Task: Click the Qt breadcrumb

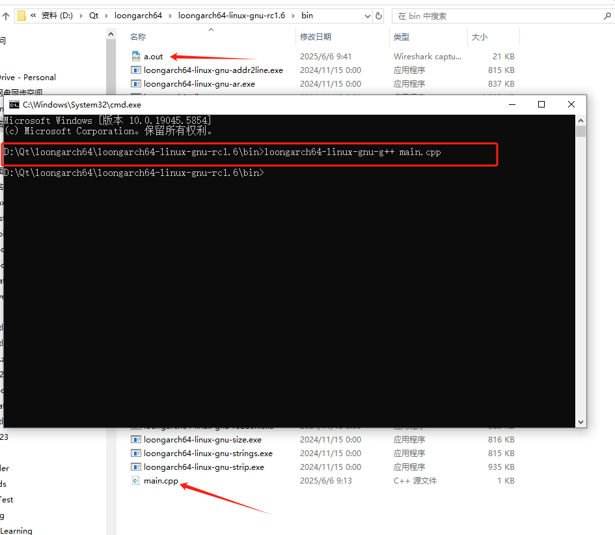Action: click(x=94, y=16)
